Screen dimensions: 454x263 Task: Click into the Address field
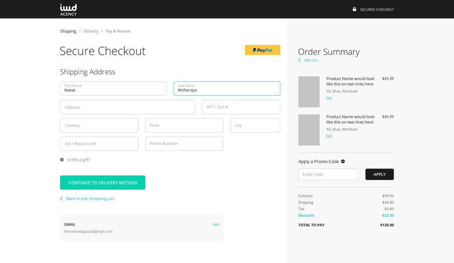(127, 107)
